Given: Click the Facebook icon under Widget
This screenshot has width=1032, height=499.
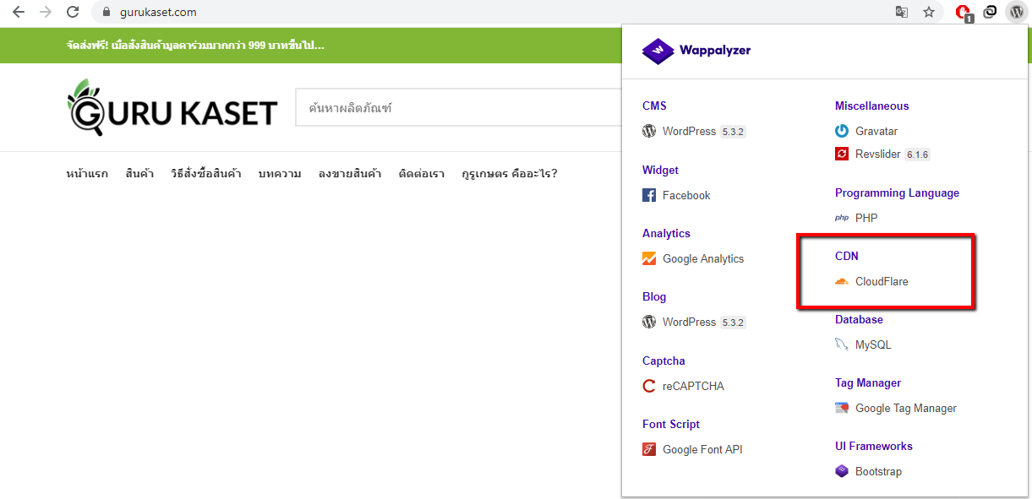Looking at the screenshot, I should (x=649, y=196).
